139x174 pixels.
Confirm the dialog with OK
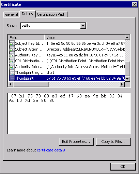123,166
